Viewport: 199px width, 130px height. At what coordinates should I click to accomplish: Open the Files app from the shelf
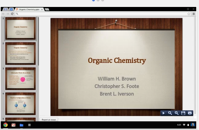(x=21, y=125)
